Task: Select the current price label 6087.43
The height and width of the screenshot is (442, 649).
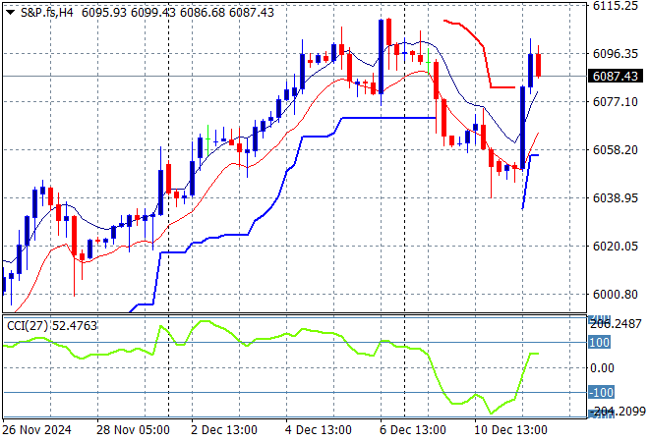Action: pyautogui.click(x=615, y=76)
